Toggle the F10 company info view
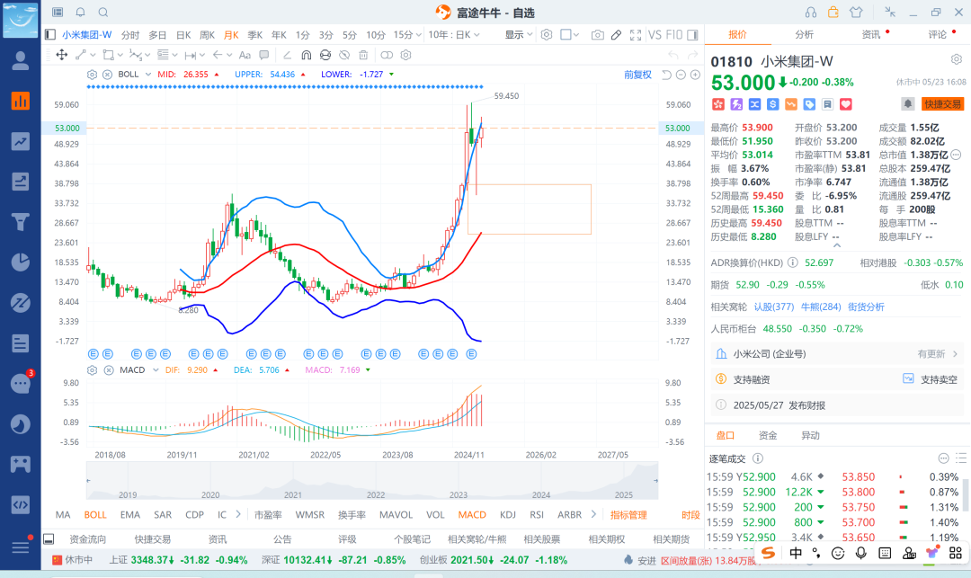 [x=673, y=35]
